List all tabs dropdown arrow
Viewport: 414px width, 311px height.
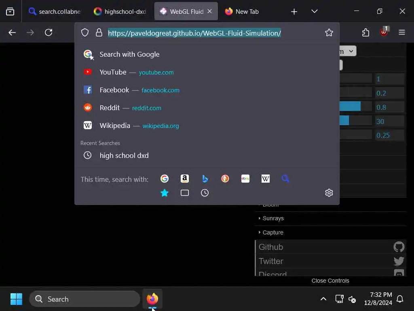[315, 11]
